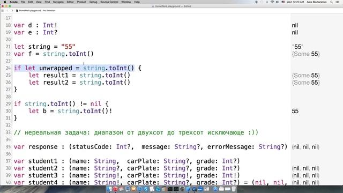
Task: Place cursor in 'unwrapped' on line 24
Action: [56, 68]
